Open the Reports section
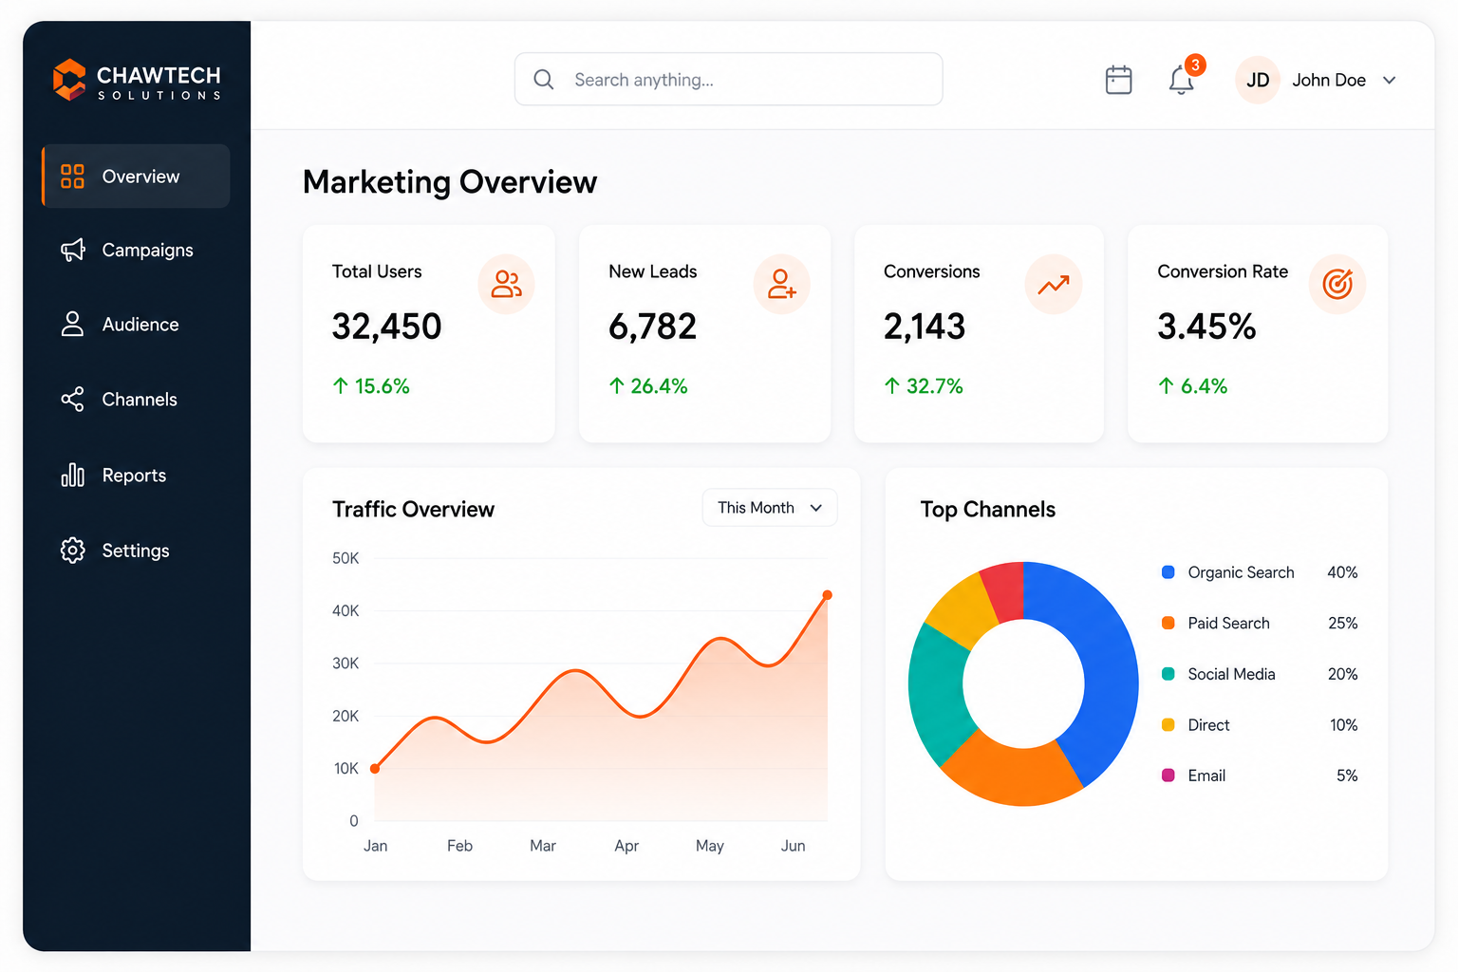1458x972 pixels. click(x=136, y=476)
